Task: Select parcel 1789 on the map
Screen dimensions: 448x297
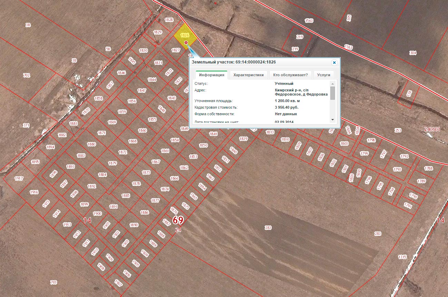Action: [421, 181]
